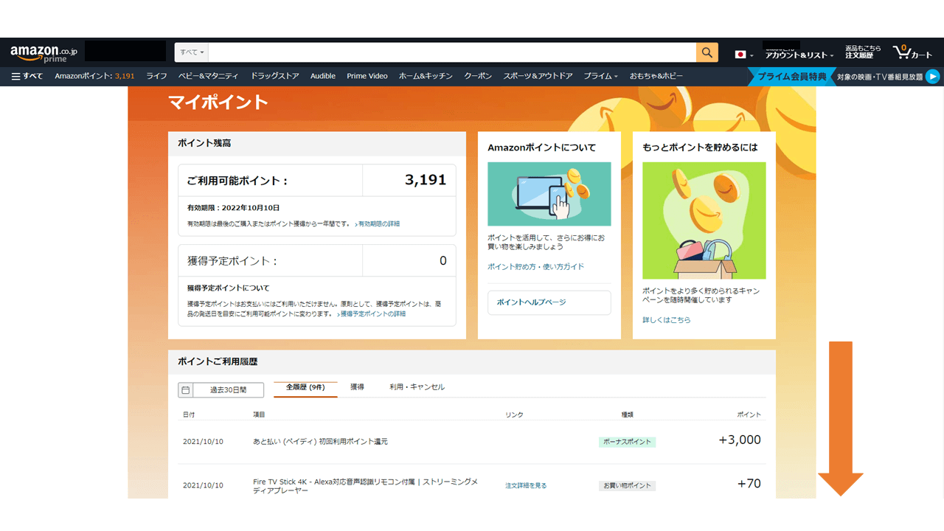
Task: Click the search input field
Action: coord(453,52)
